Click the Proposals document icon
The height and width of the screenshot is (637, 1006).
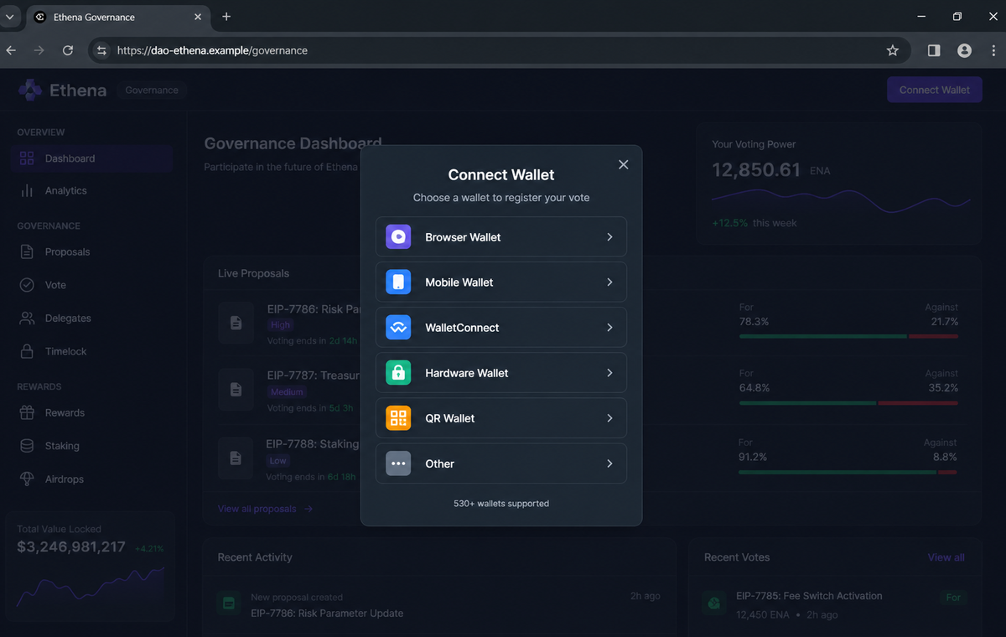(x=27, y=251)
